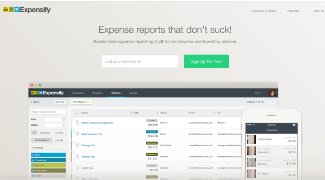Open the Request a Demo link
This screenshot has height=180, width=325.
263,11
